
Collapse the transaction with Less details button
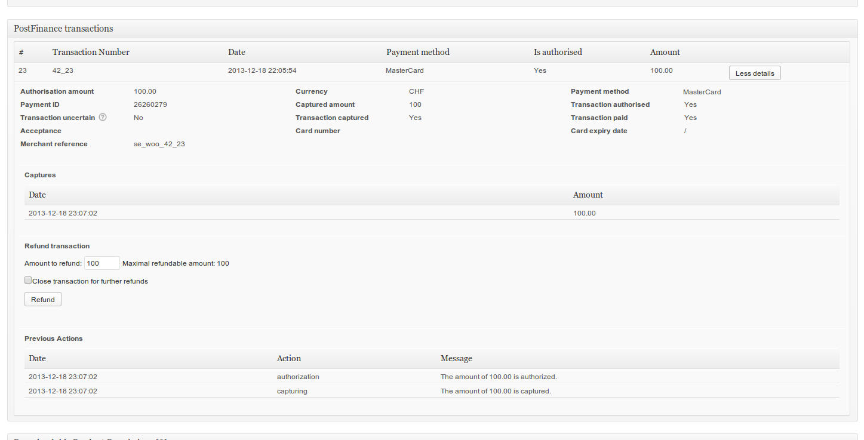(x=754, y=73)
